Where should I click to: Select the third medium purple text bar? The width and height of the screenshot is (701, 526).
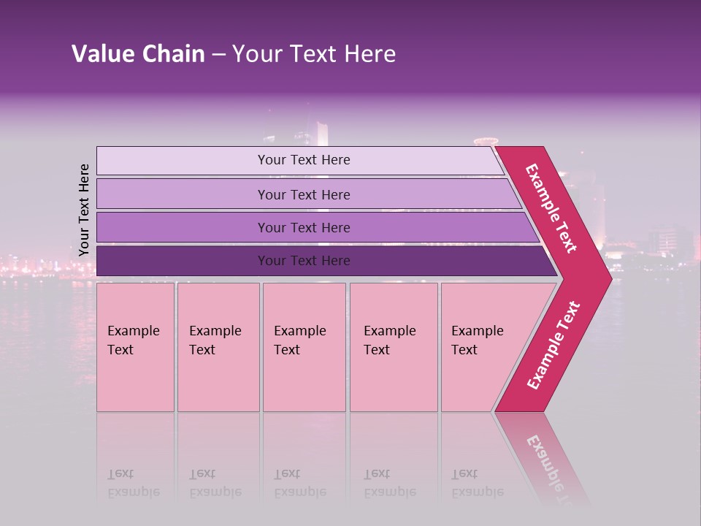click(x=304, y=227)
